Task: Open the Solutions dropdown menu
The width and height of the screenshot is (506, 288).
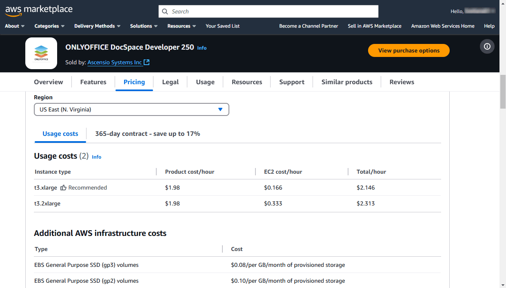Action: [144, 26]
